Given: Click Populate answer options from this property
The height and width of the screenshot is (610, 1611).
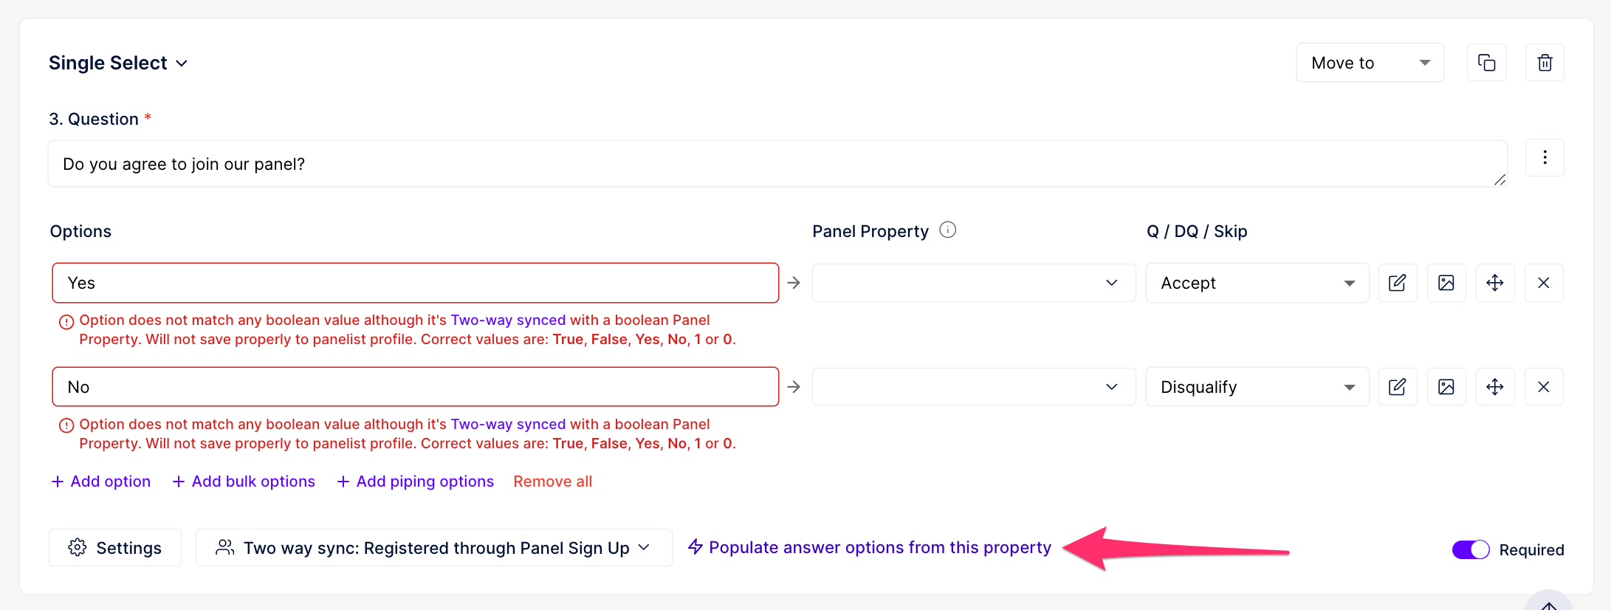Looking at the screenshot, I should (x=870, y=547).
